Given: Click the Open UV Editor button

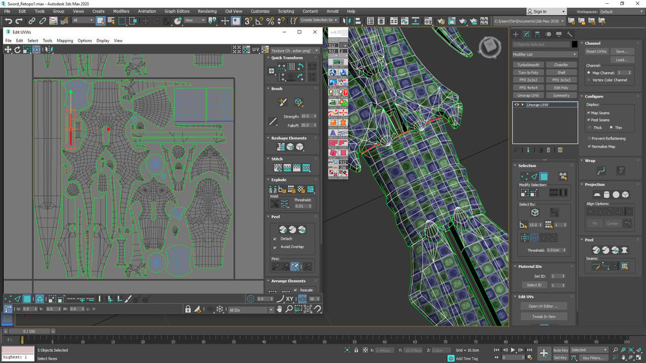Looking at the screenshot, I should pyautogui.click(x=543, y=306).
